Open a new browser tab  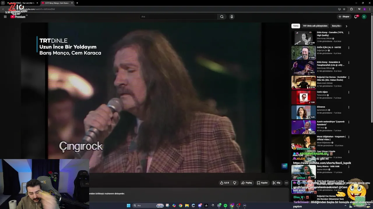(77, 3)
